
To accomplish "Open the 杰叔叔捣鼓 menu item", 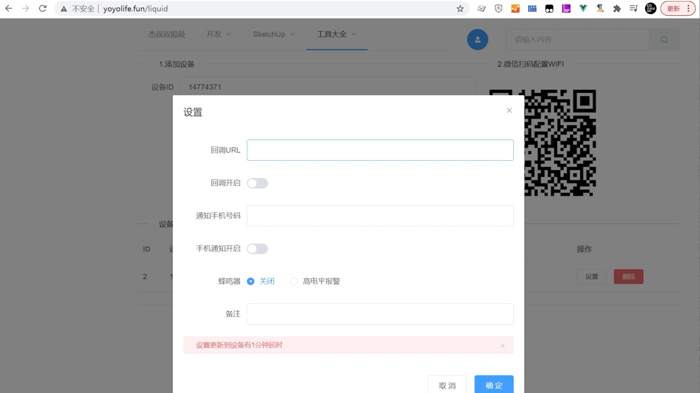I will (167, 34).
